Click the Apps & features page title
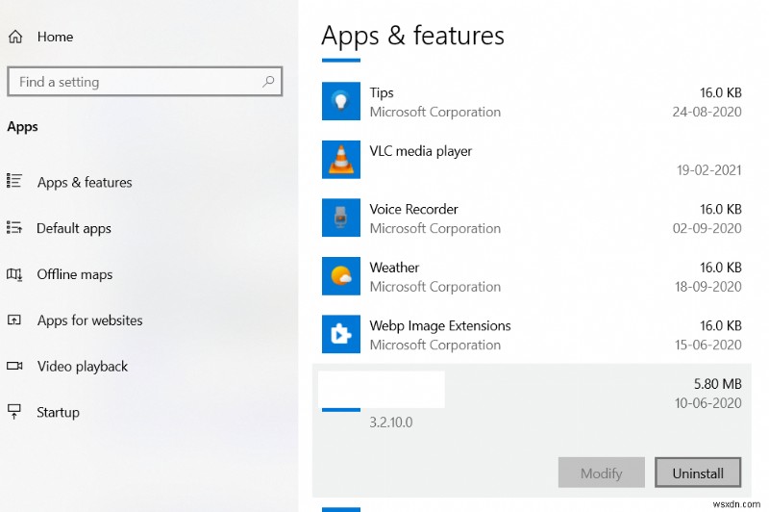Viewport: 769px width, 512px height. (412, 36)
